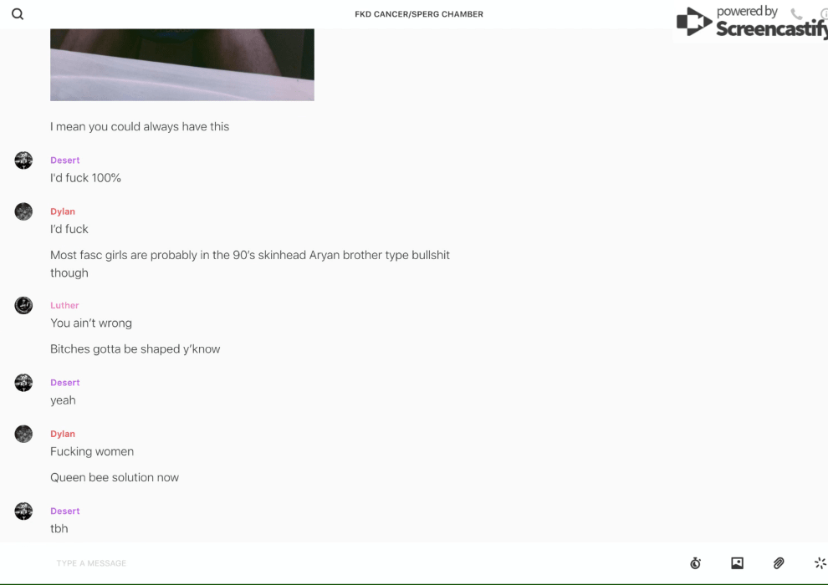Image resolution: width=828 pixels, height=585 pixels.
Task: Attach an image using picture icon
Action: (737, 562)
